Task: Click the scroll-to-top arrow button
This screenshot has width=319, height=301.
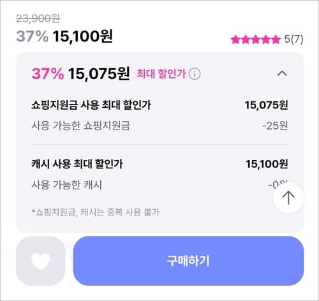Action: tap(288, 198)
